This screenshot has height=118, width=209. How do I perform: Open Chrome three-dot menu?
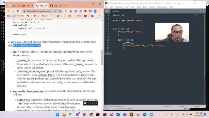[x=100, y=11]
